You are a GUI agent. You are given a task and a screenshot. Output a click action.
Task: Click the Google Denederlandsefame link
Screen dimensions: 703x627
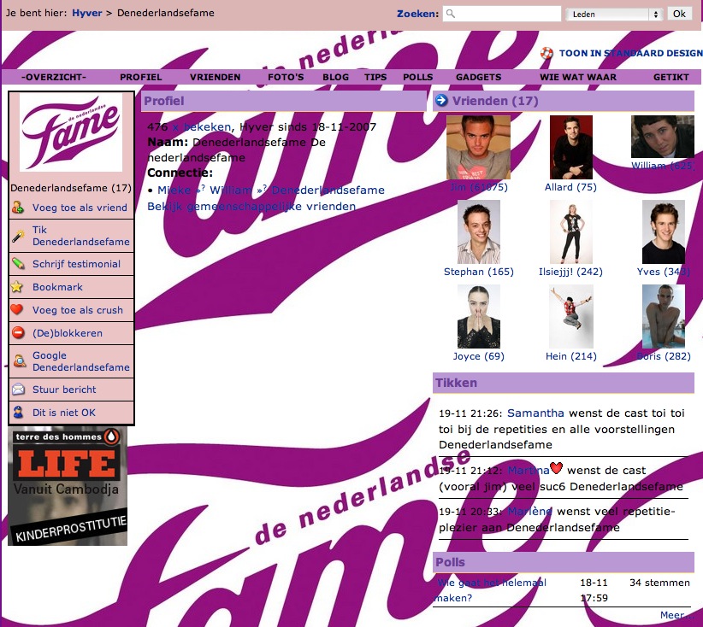80,361
